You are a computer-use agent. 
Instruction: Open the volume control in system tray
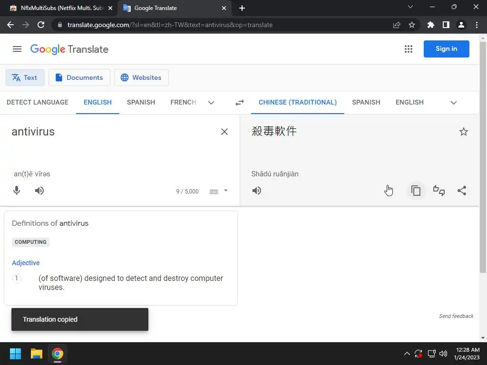(x=443, y=354)
